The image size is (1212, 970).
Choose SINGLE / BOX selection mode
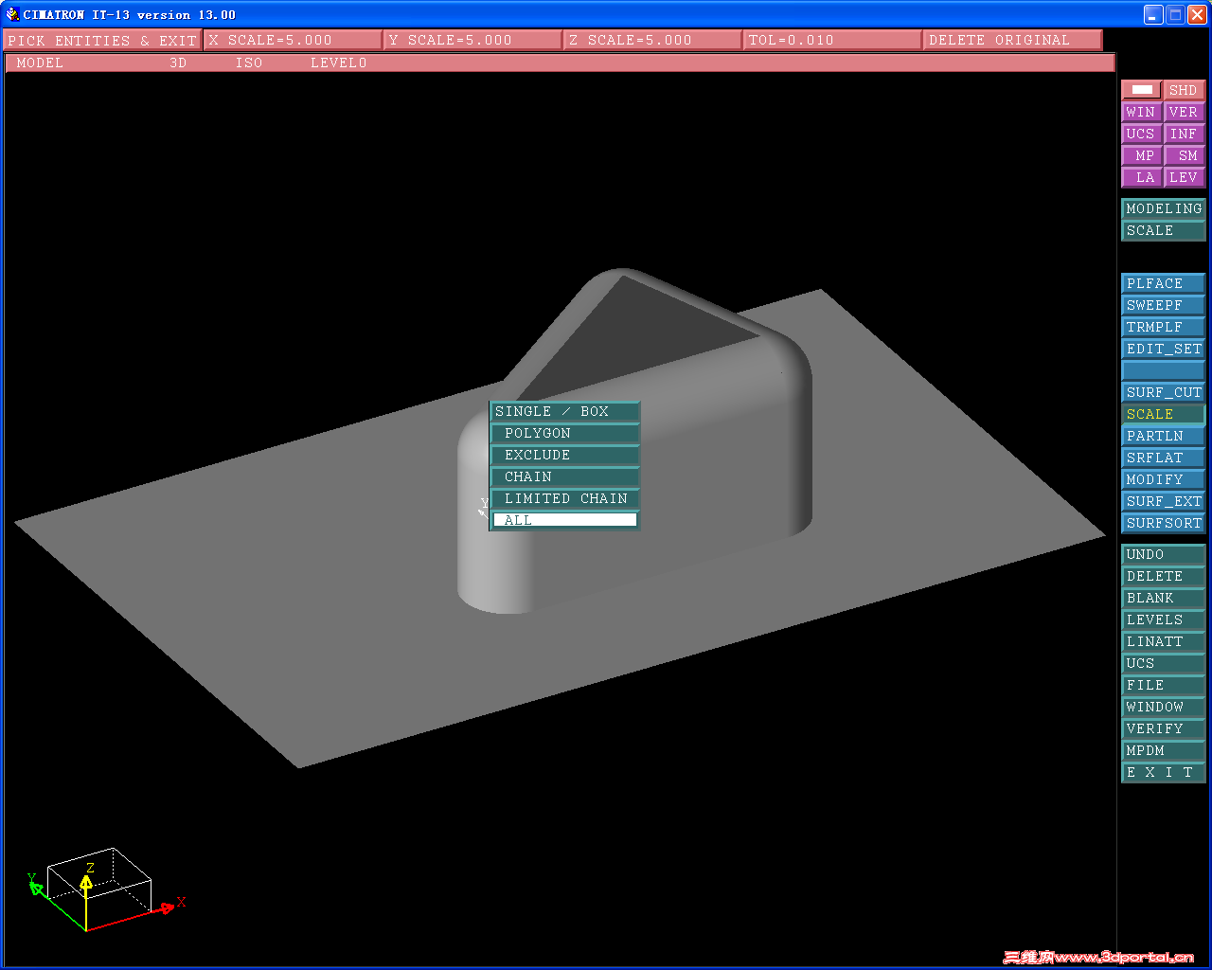click(565, 411)
